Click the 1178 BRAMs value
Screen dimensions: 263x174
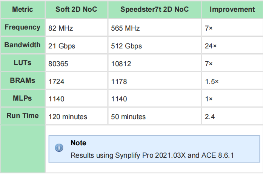[119, 81]
